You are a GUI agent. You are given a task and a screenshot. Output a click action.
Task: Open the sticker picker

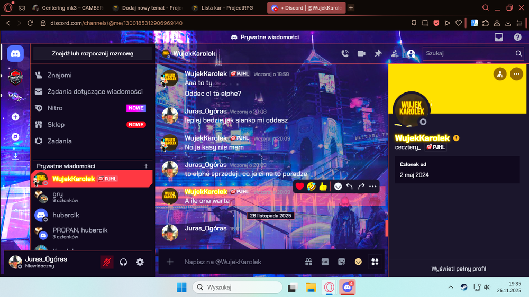(341, 262)
